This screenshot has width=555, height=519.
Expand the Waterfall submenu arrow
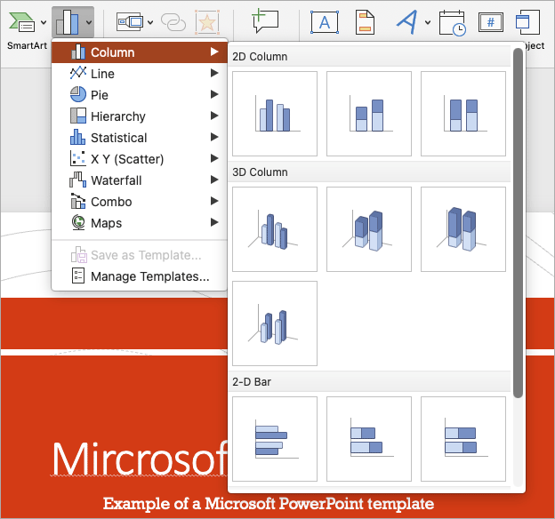(214, 180)
